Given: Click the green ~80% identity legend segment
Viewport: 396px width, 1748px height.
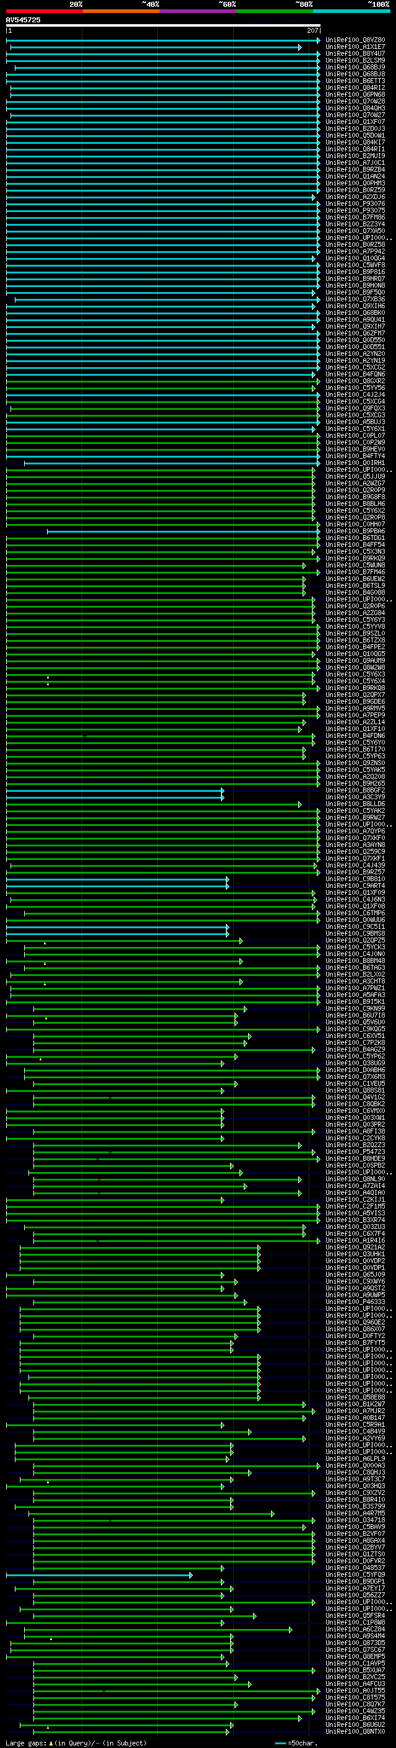Looking at the screenshot, I should pos(275,11).
